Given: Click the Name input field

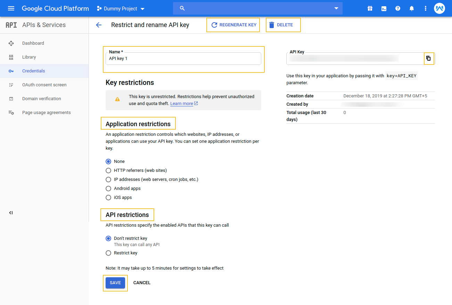Looking at the screenshot, I should click(x=183, y=59).
